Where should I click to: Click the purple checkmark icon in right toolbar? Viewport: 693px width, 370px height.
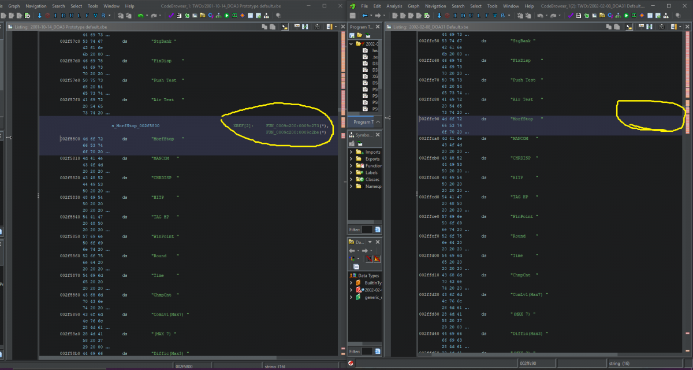coord(570,15)
